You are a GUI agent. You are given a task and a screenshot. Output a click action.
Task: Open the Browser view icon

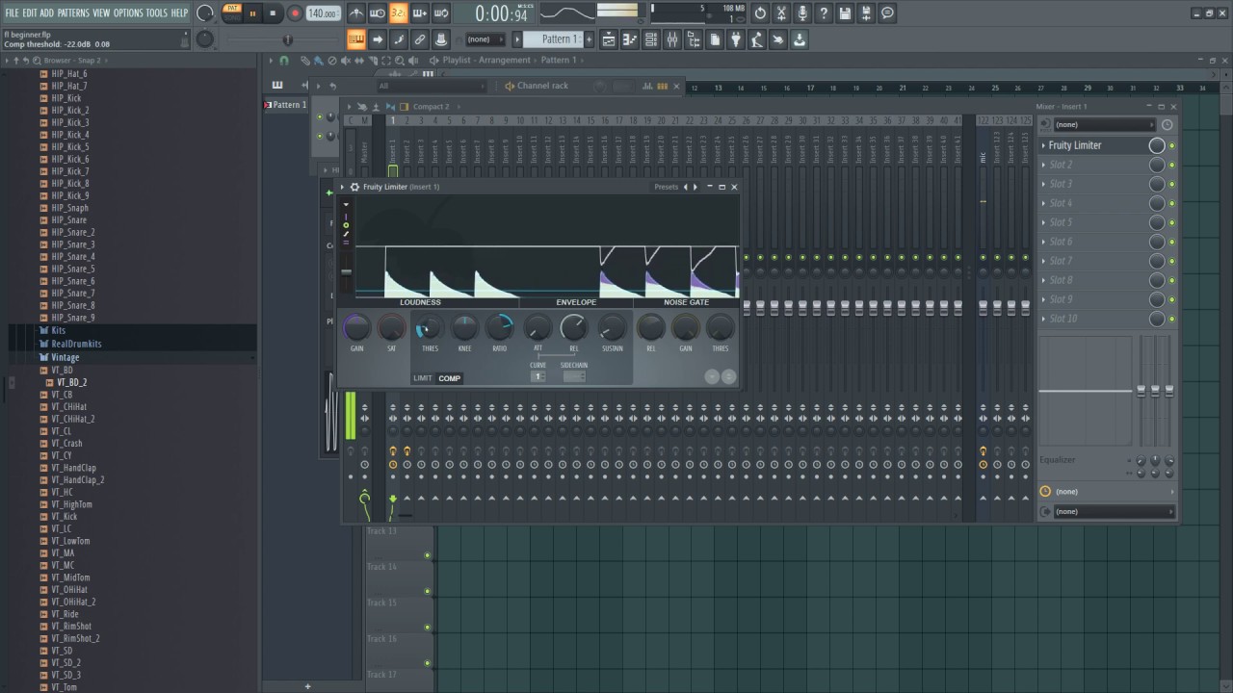click(x=694, y=39)
